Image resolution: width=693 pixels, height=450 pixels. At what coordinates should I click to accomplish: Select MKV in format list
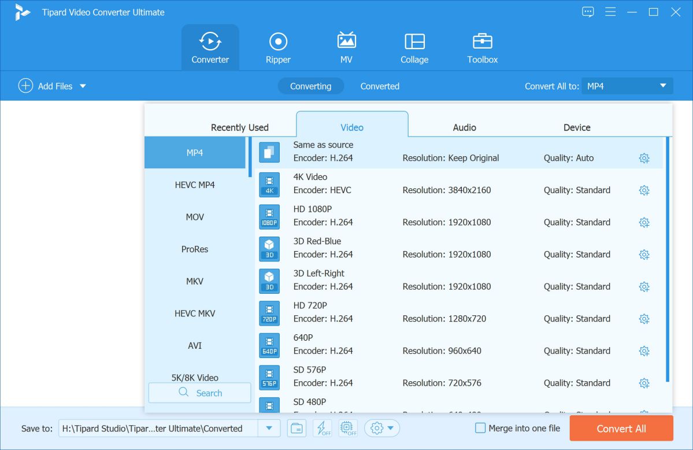click(195, 282)
